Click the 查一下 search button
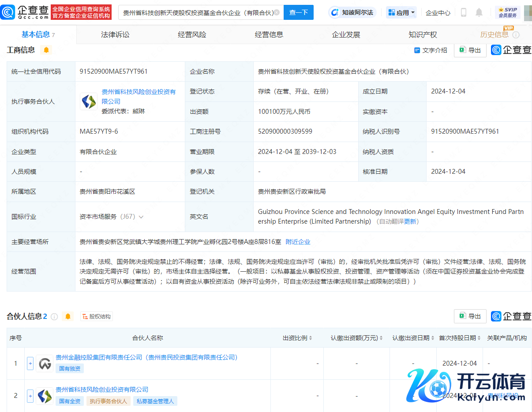 pos(298,12)
